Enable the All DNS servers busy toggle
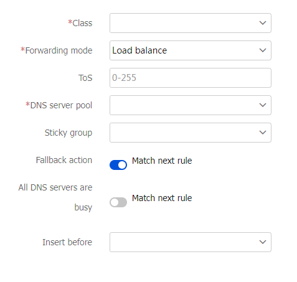 point(118,202)
